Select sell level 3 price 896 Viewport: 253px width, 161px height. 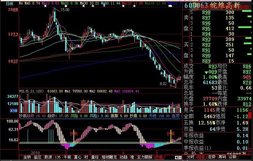coord(206,23)
